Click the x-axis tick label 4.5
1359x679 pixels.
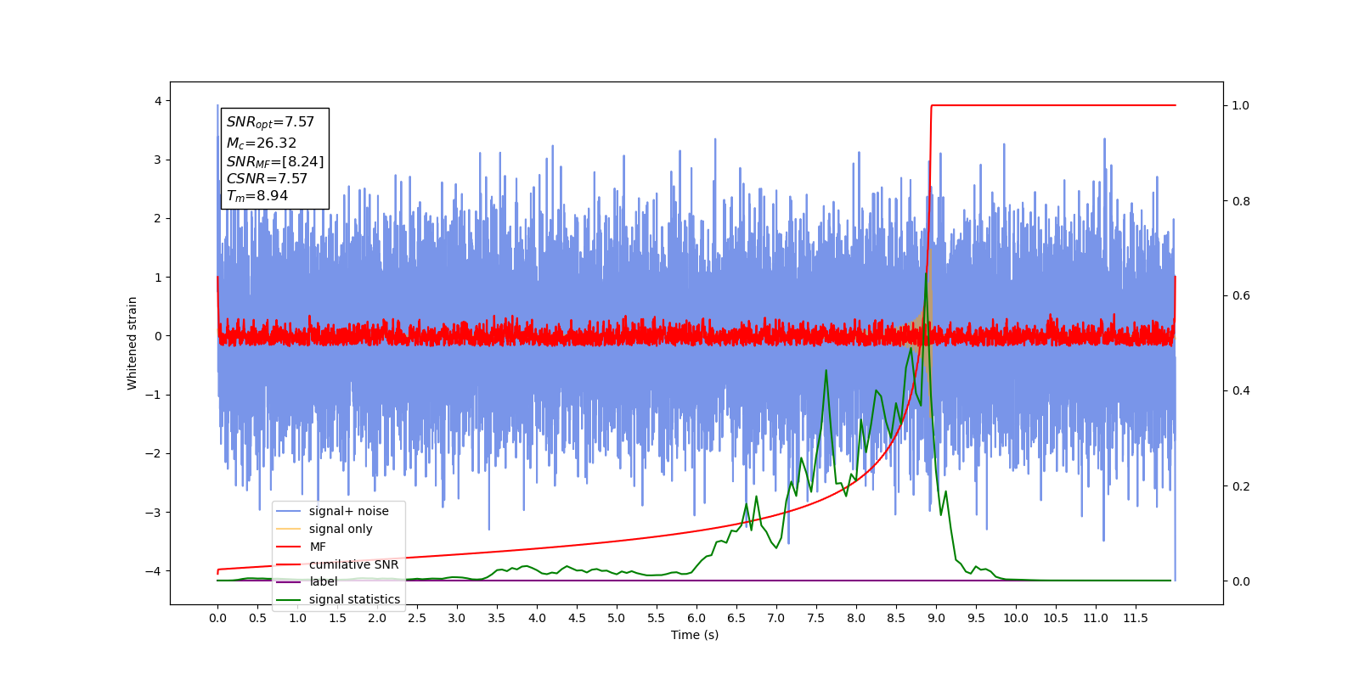tap(577, 618)
